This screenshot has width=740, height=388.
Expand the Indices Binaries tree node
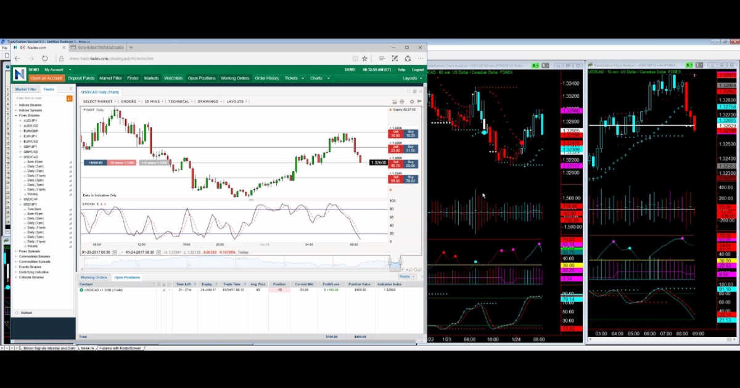click(15, 105)
